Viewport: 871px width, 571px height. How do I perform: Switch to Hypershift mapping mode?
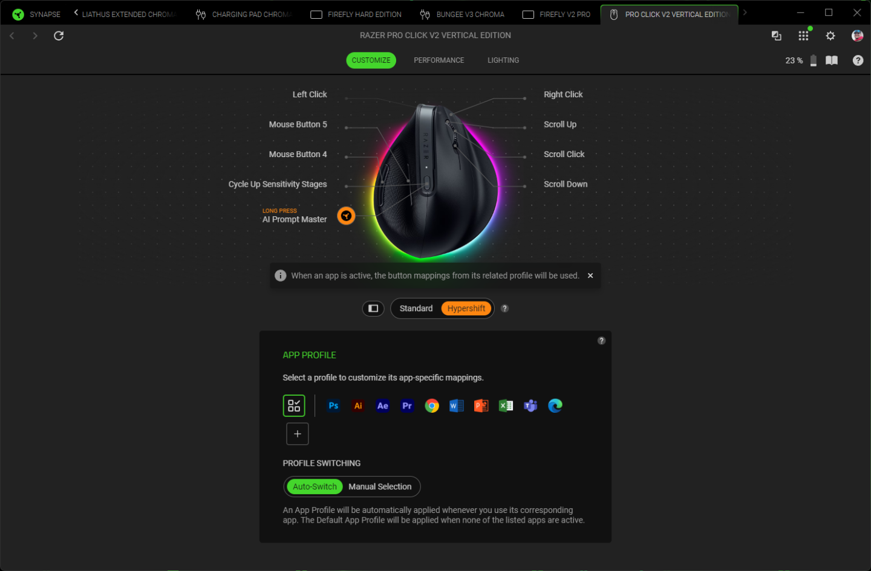click(x=466, y=309)
